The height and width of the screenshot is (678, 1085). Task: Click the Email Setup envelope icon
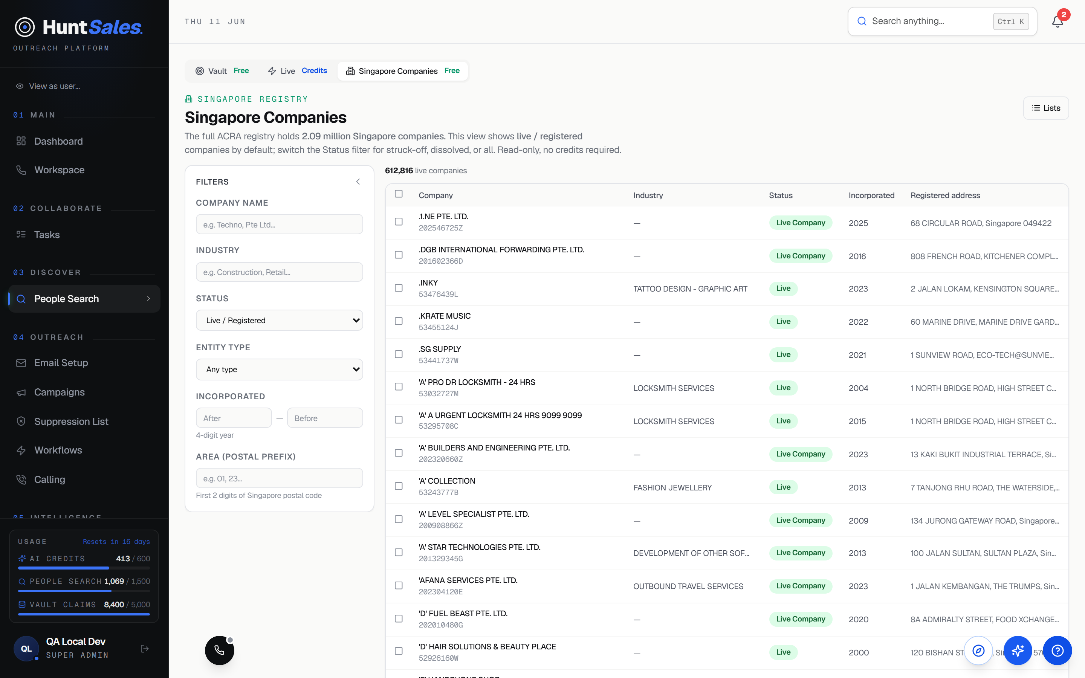click(21, 363)
